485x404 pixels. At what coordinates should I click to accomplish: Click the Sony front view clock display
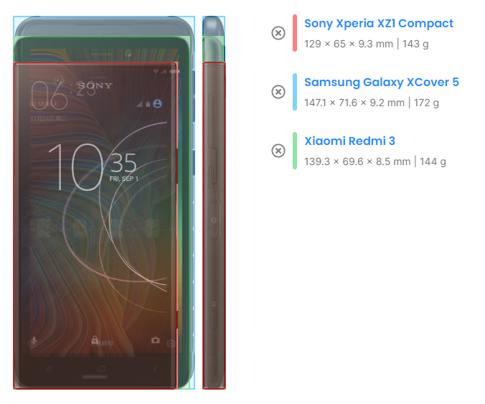[x=93, y=166]
